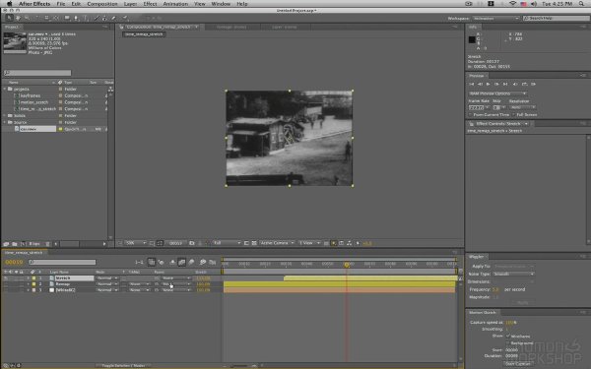Click the current time display in timeline
The image size is (591, 369).
(14, 262)
